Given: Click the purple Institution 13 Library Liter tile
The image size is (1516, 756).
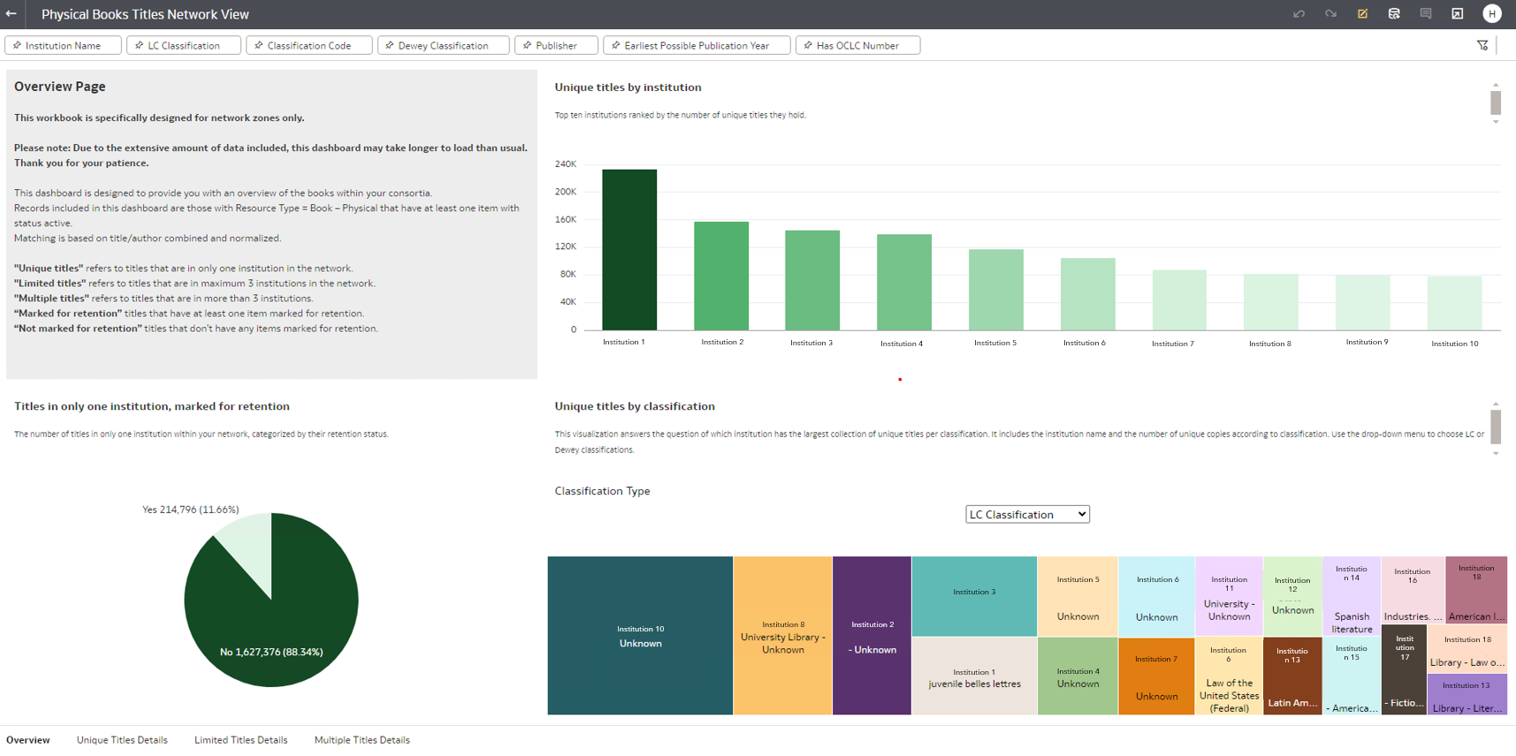Looking at the screenshot, I should click(1467, 693).
